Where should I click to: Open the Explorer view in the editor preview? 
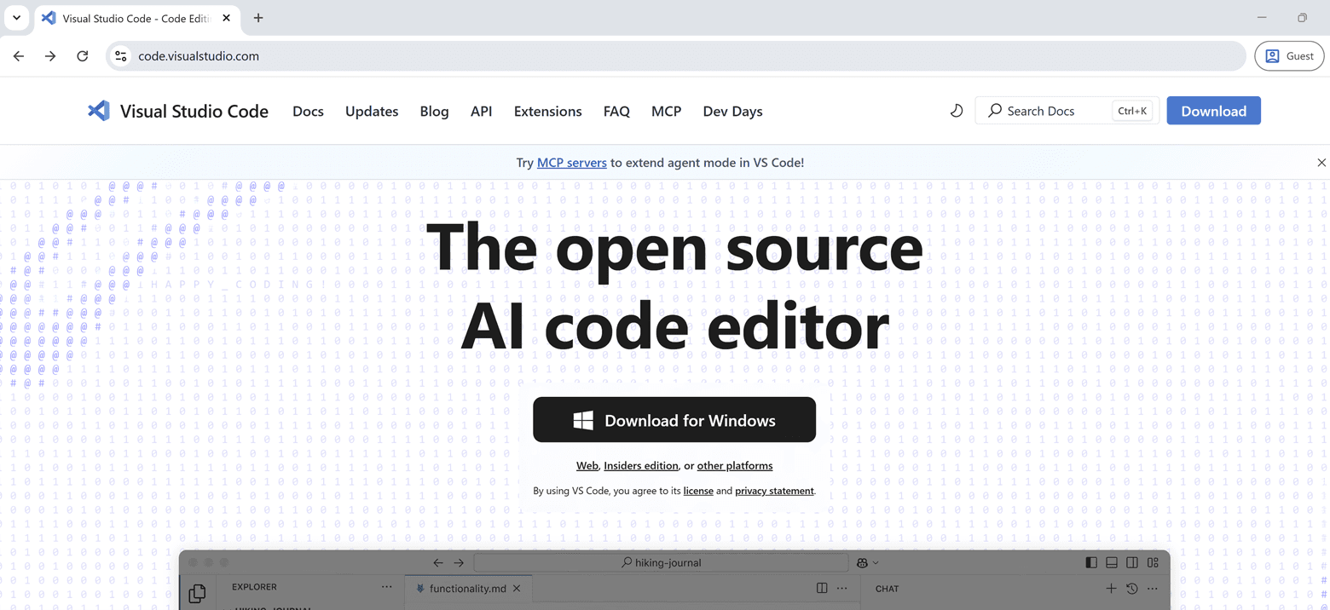pyautogui.click(x=197, y=593)
